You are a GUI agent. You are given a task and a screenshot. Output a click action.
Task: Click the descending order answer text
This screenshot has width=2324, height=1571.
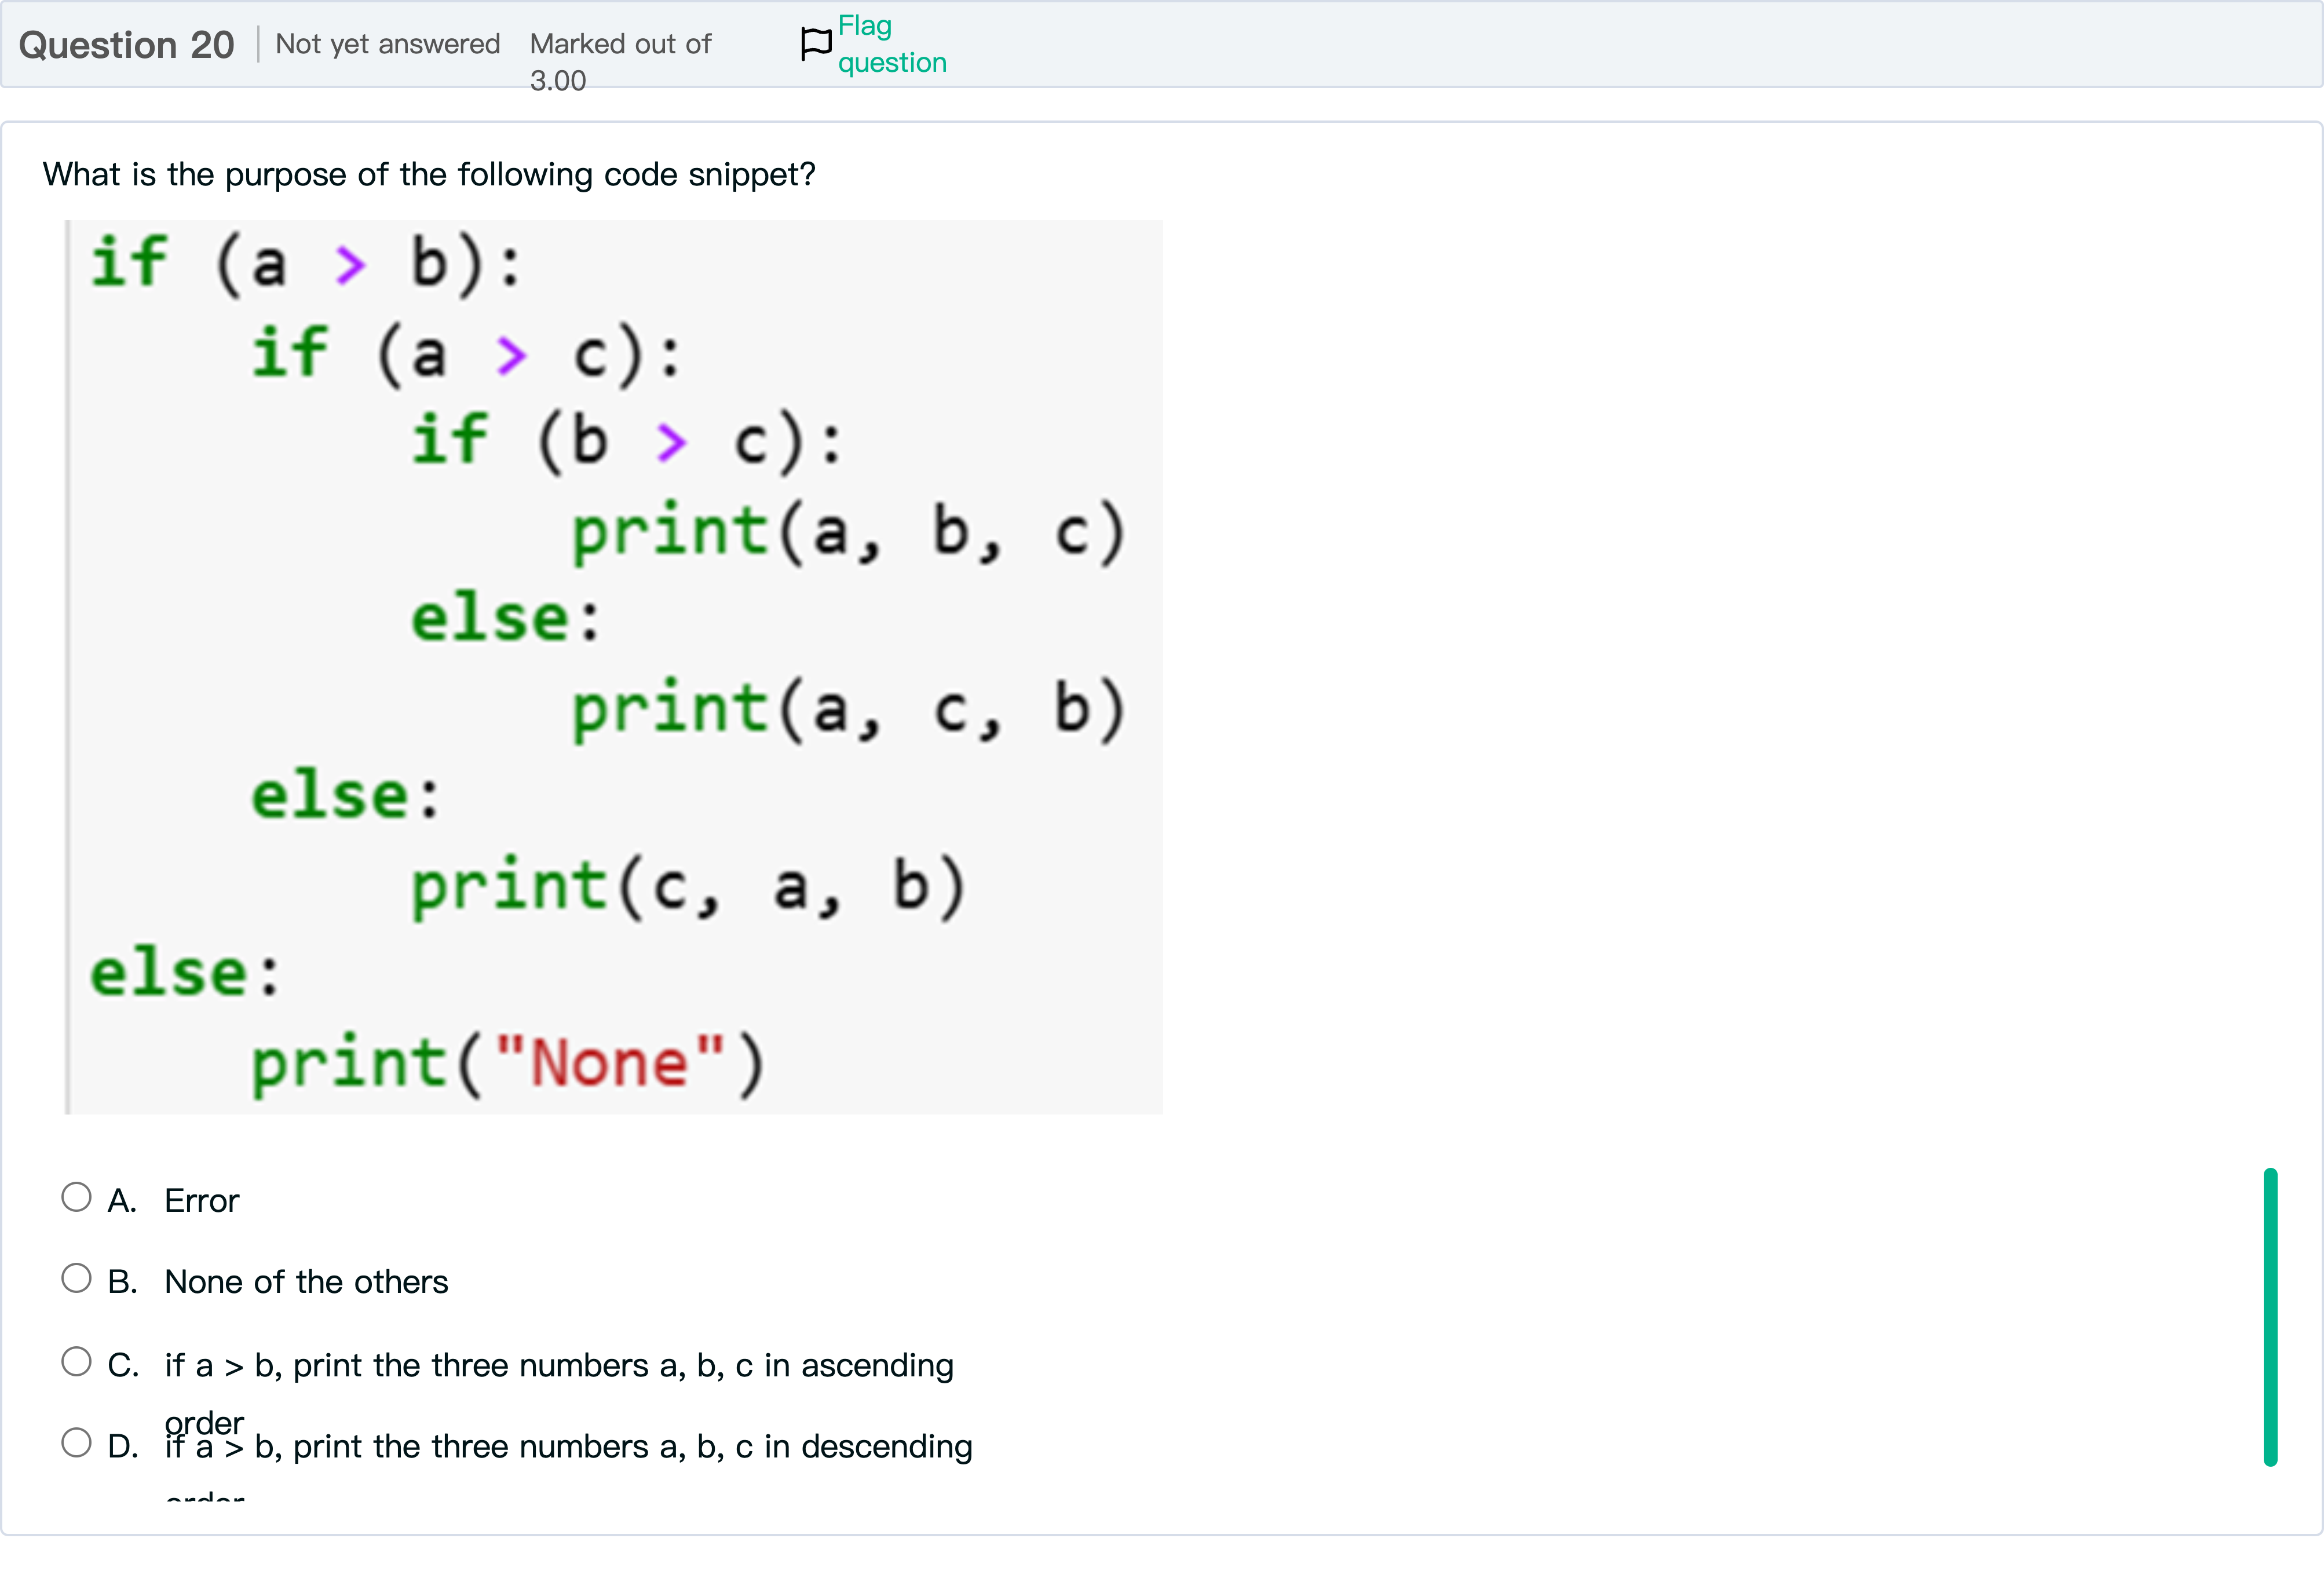tap(568, 1446)
